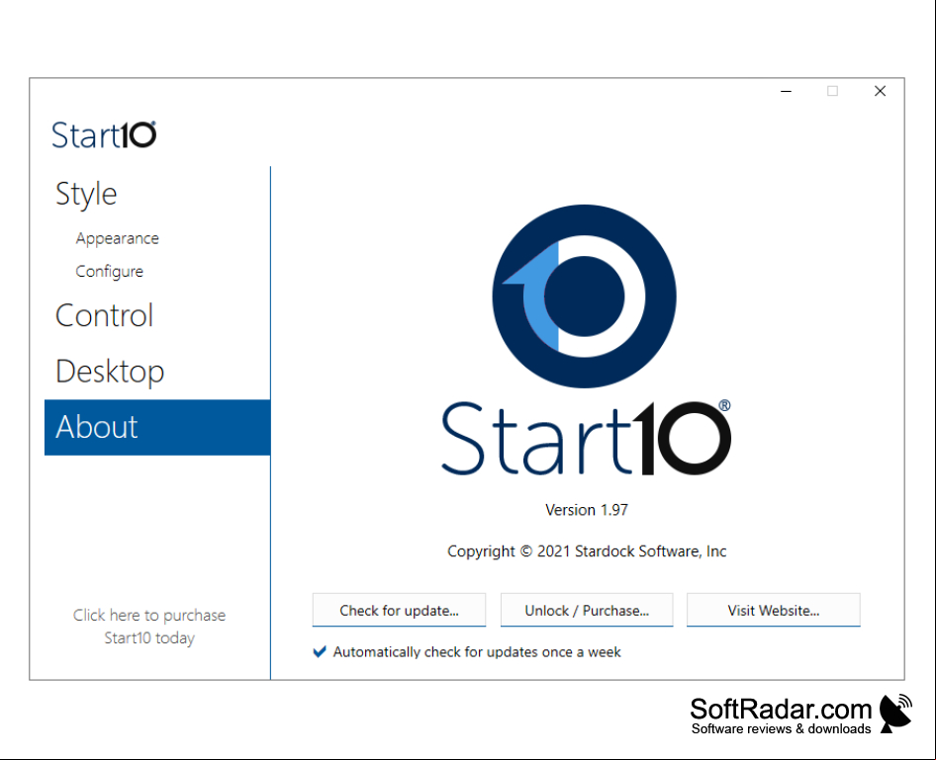Click the Version 1.97 text
Screen dimensions: 936x760
coord(586,510)
